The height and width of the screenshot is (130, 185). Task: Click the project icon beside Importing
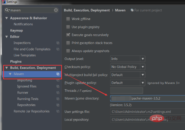pyautogui.click(x=58, y=80)
